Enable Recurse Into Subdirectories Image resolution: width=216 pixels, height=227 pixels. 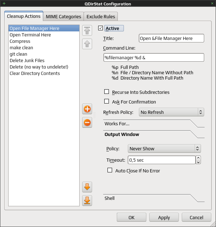[x=106, y=92]
